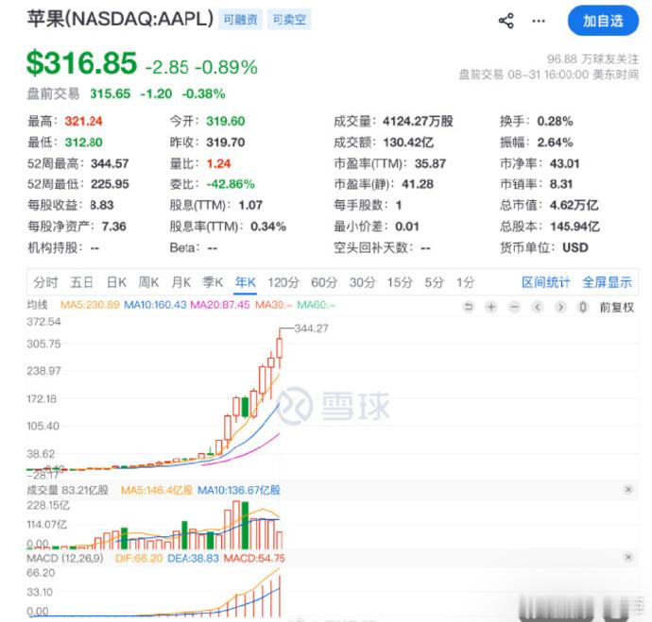Viewport: 652px width, 622px height.
Task: Click the MA5:230.89 moving average label
Action: click(x=90, y=305)
